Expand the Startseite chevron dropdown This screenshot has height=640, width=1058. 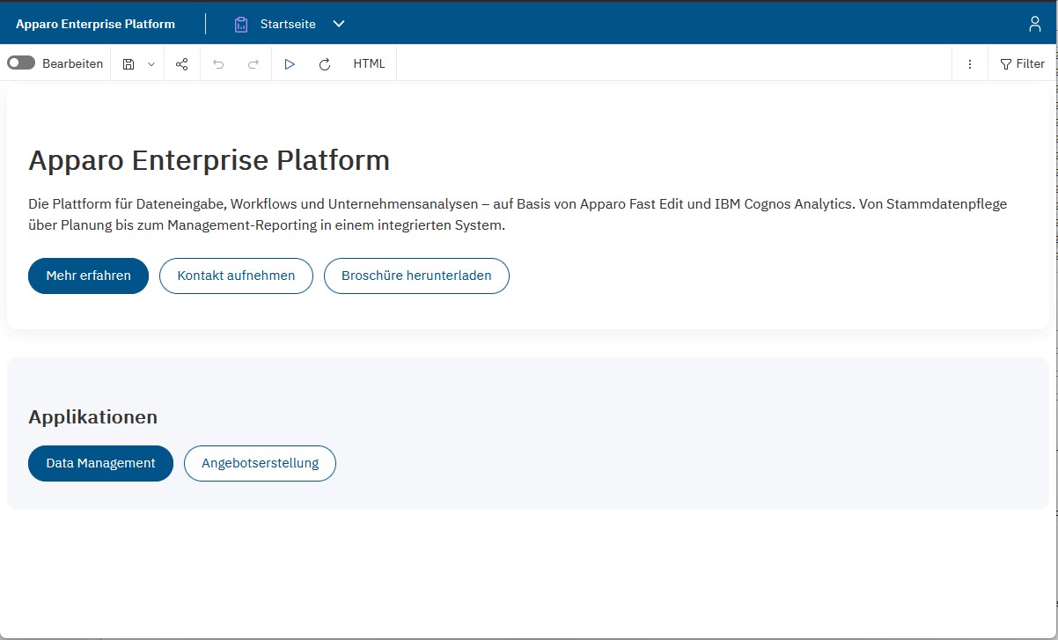[x=339, y=24]
